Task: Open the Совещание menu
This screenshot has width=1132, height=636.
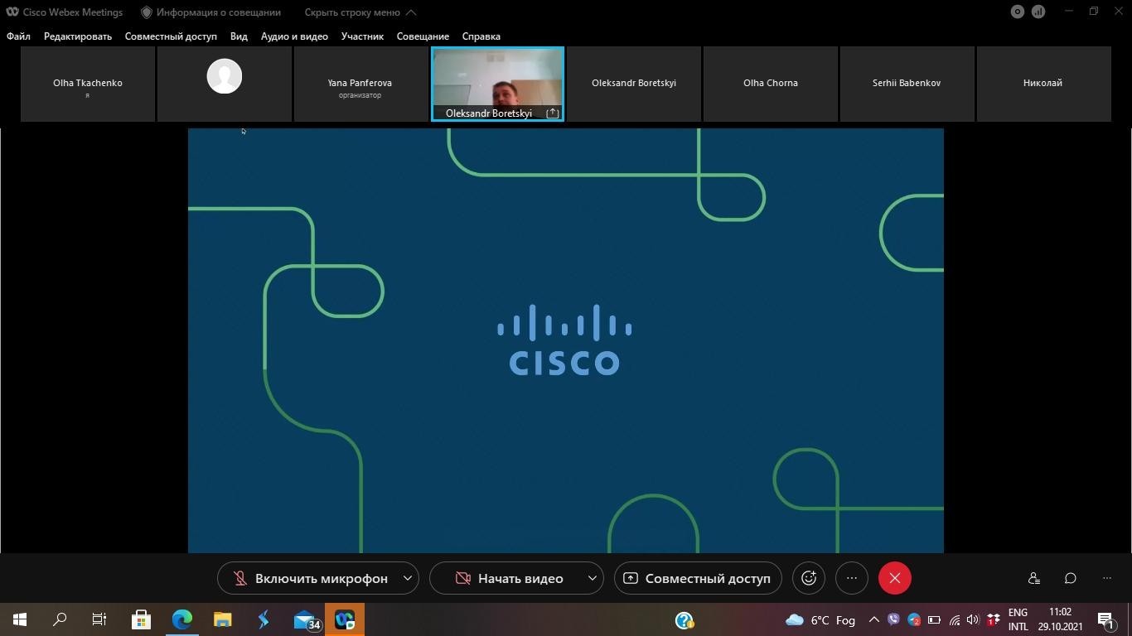Action: tap(423, 36)
